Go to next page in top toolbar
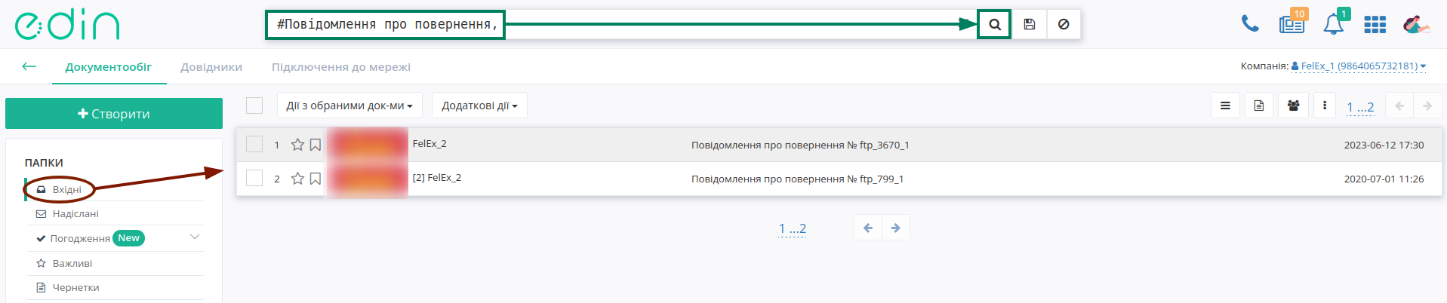The height and width of the screenshot is (303, 1447). pos(1427,106)
